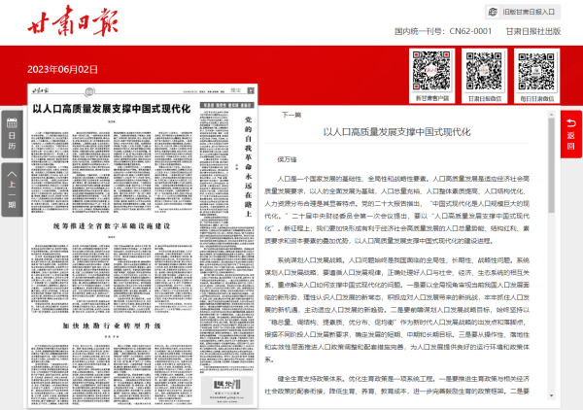
Task: Click the scrollbar down arrow in article pane
Action: click(x=551, y=395)
